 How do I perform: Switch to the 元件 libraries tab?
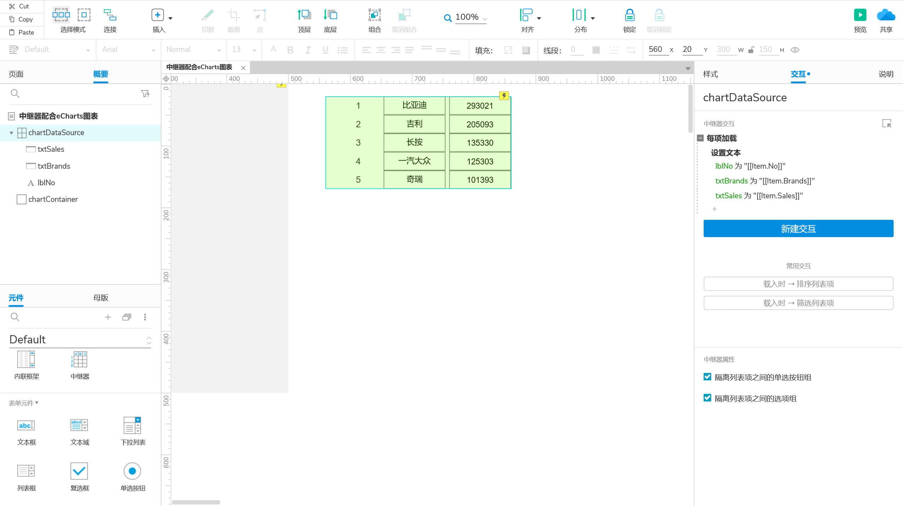pyautogui.click(x=16, y=298)
